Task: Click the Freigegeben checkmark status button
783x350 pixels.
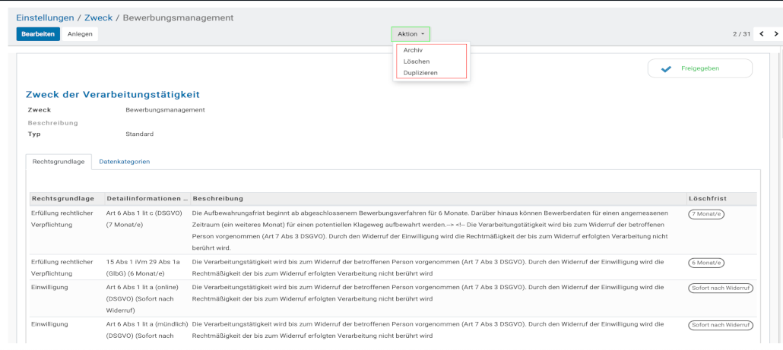Action: coord(699,68)
